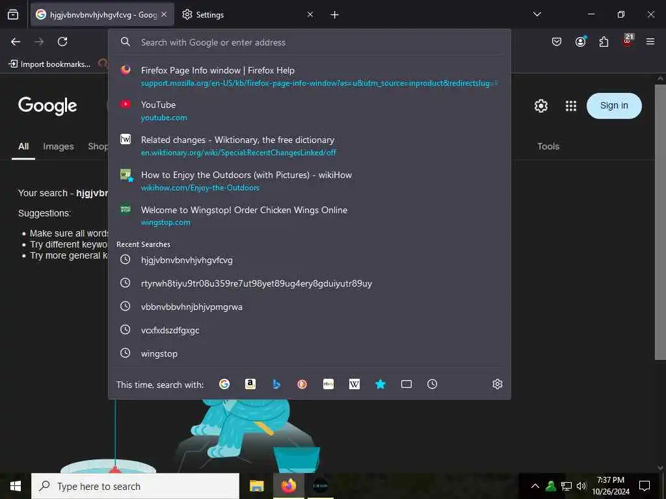Search this time with Wikipedia
The image size is (666, 499).
tap(354, 384)
